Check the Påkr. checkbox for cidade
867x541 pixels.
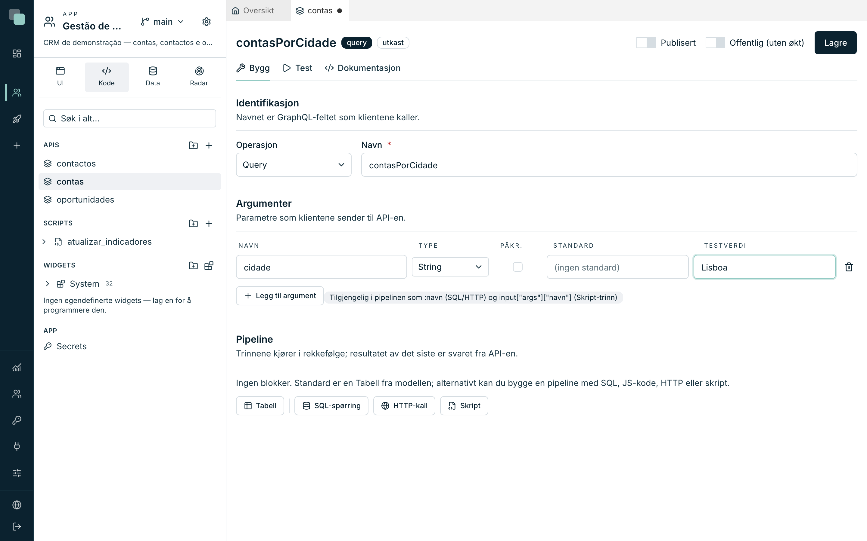(x=518, y=267)
